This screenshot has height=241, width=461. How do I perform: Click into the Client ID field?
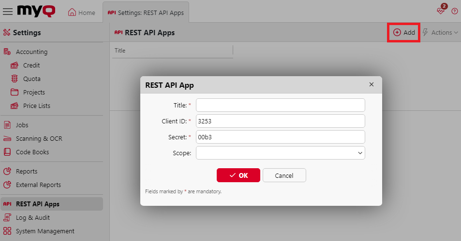(280, 121)
